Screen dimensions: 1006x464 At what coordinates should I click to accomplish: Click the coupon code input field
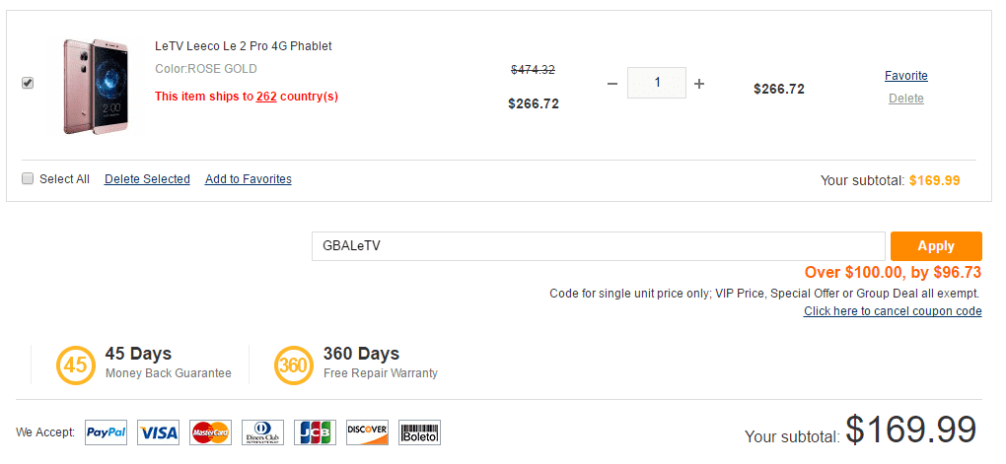pos(598,246)
